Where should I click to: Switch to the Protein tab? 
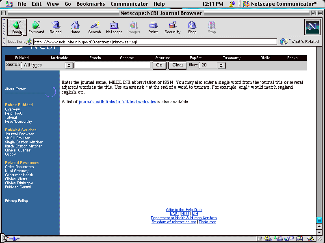95,58
